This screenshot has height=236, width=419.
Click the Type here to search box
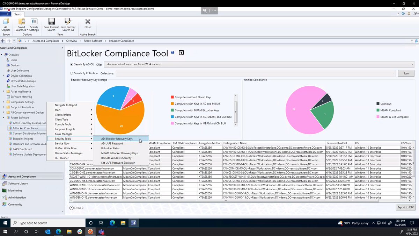(47, 223)
